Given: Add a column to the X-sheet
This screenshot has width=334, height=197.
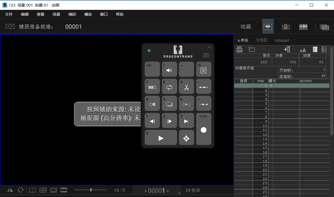Looking at the screenshot, I should [x=287, y=50].
